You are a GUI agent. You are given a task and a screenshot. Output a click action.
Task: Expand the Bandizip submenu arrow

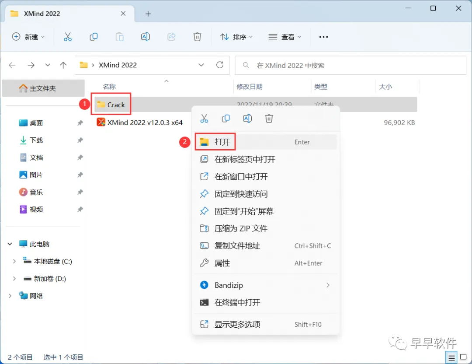pyautogui.click(x=328, y=285)
